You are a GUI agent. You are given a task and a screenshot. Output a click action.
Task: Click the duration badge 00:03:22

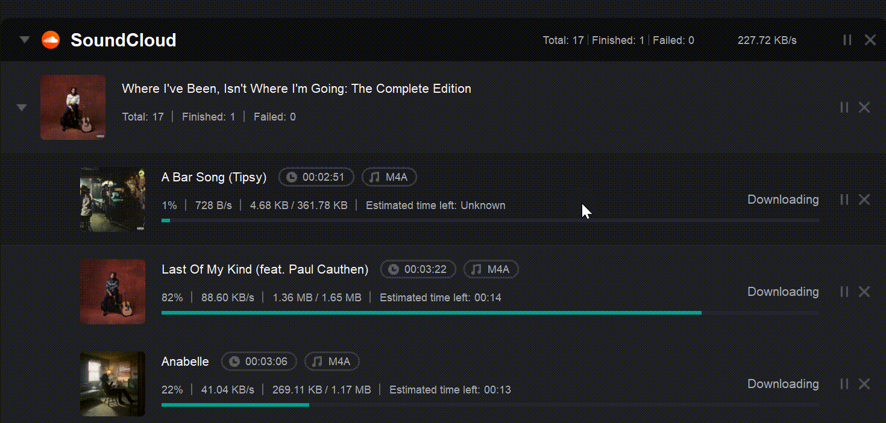click(418, 269)
